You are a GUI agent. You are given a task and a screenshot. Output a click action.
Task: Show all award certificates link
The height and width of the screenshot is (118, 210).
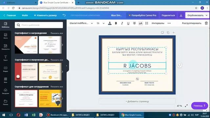(x=57, y=33)
